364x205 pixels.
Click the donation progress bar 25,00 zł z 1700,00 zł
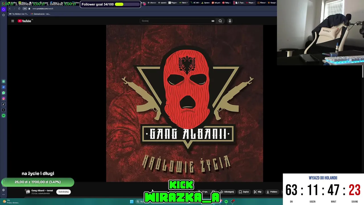[x=38, y=182]
